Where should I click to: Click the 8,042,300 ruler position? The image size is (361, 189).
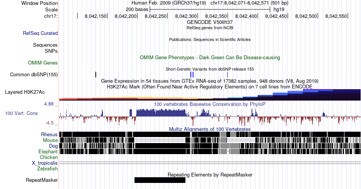pyautogui.click(x=186, y=16)
